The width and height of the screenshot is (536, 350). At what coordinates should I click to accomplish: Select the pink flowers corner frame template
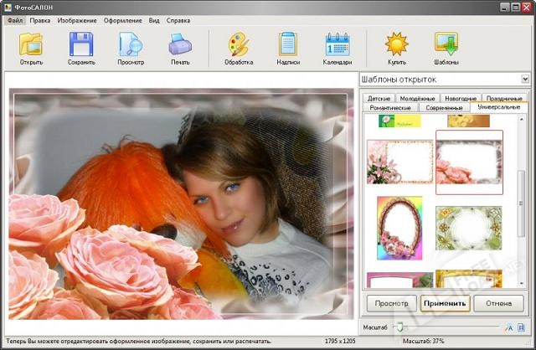(x=399, y=160)
